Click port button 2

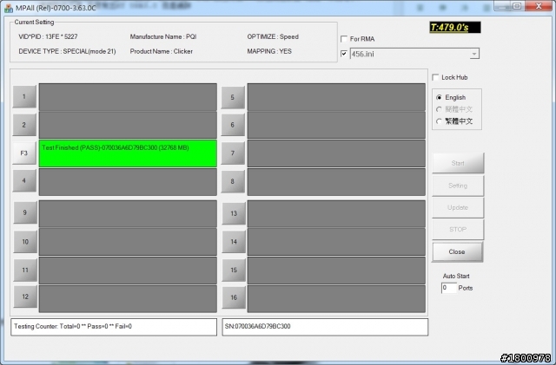point(24,125)
